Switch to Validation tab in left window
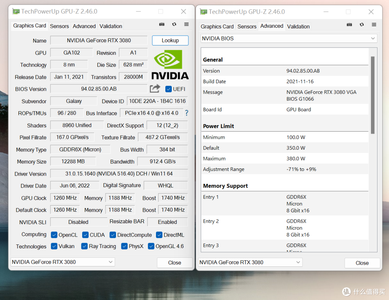Screen dimensions: 389x300 pyautogui.click(x=111, y=26)
